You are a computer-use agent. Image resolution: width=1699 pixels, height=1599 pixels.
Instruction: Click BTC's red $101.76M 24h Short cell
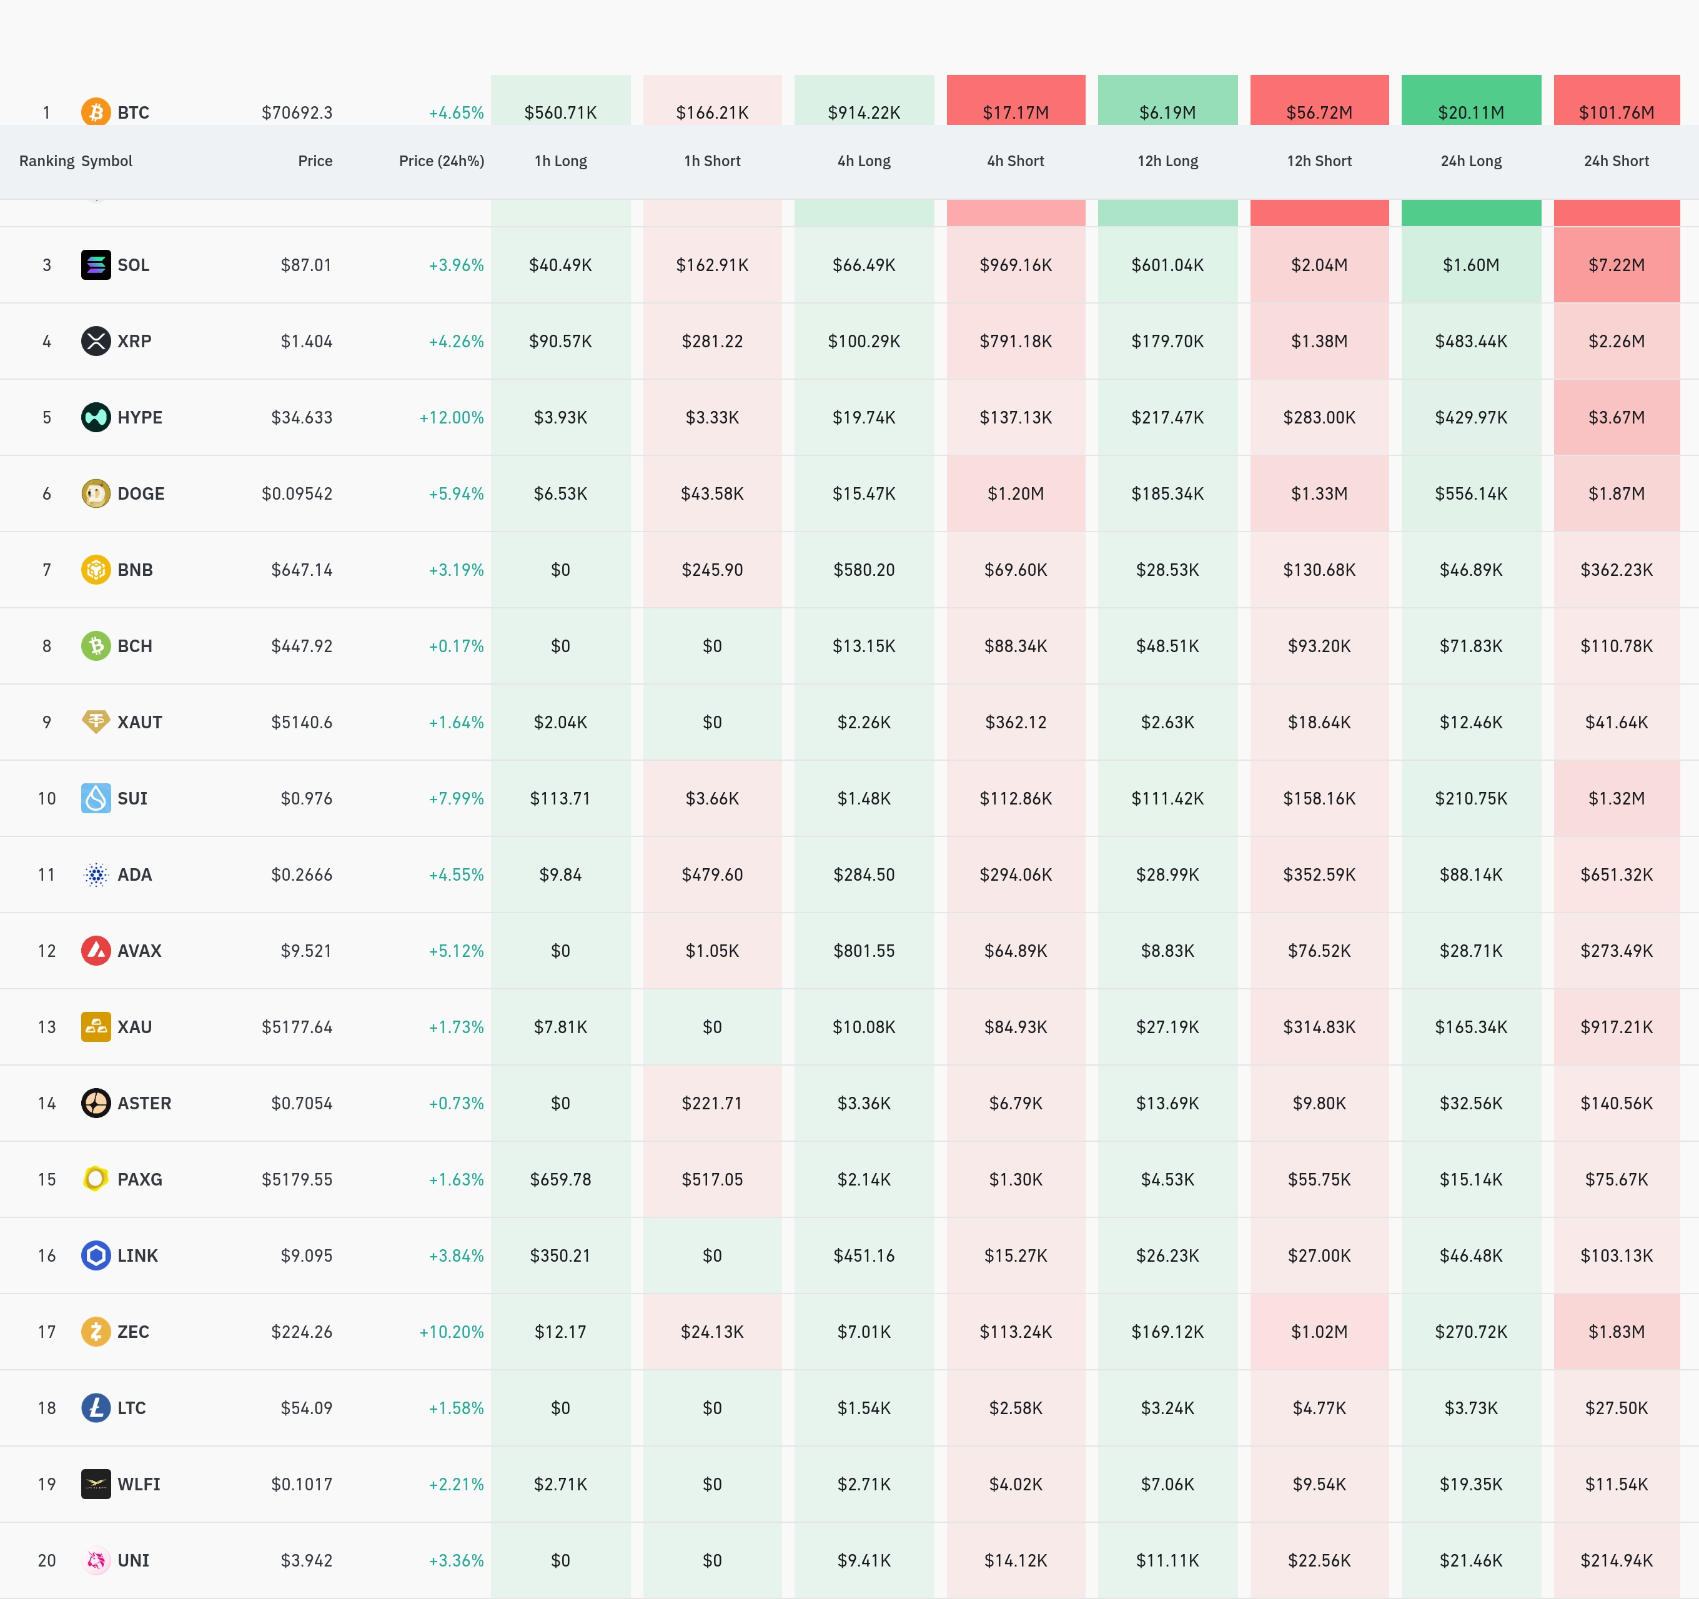point(1616,107)
